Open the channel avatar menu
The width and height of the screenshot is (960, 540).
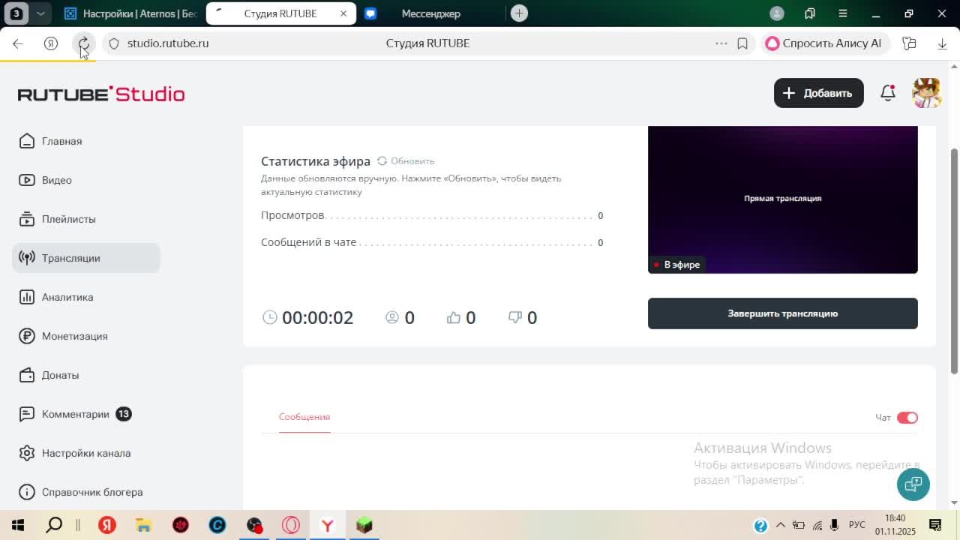pos(927,93)
